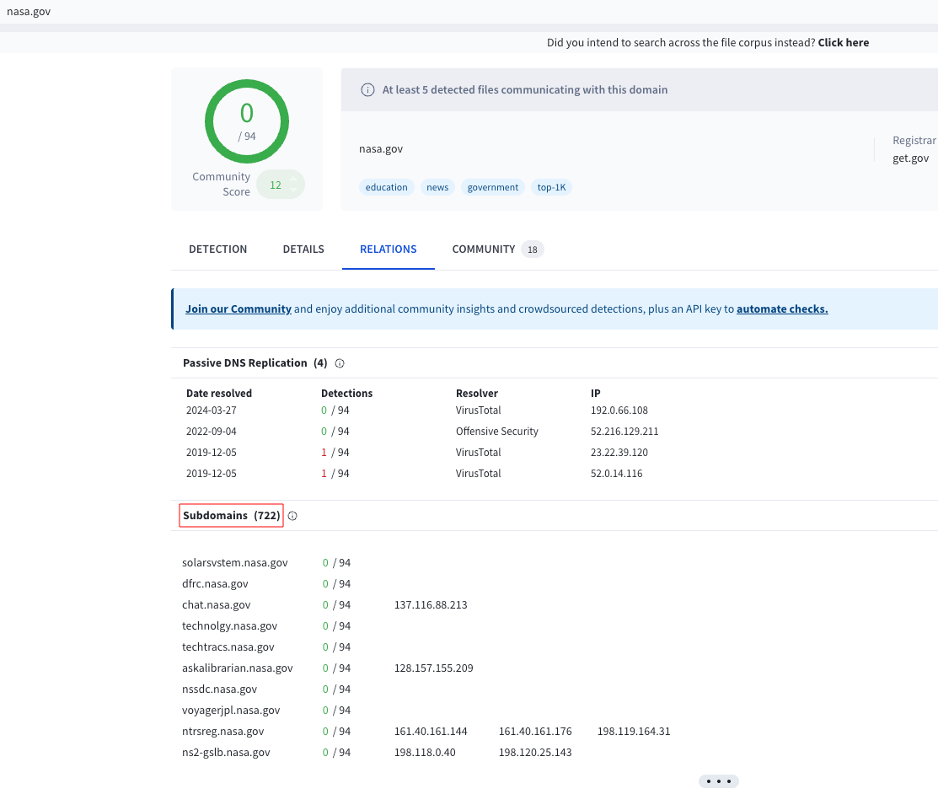Click info icon next to Passive DNS Replication
The image size is (938, 794).
click(x=340, y=363)
